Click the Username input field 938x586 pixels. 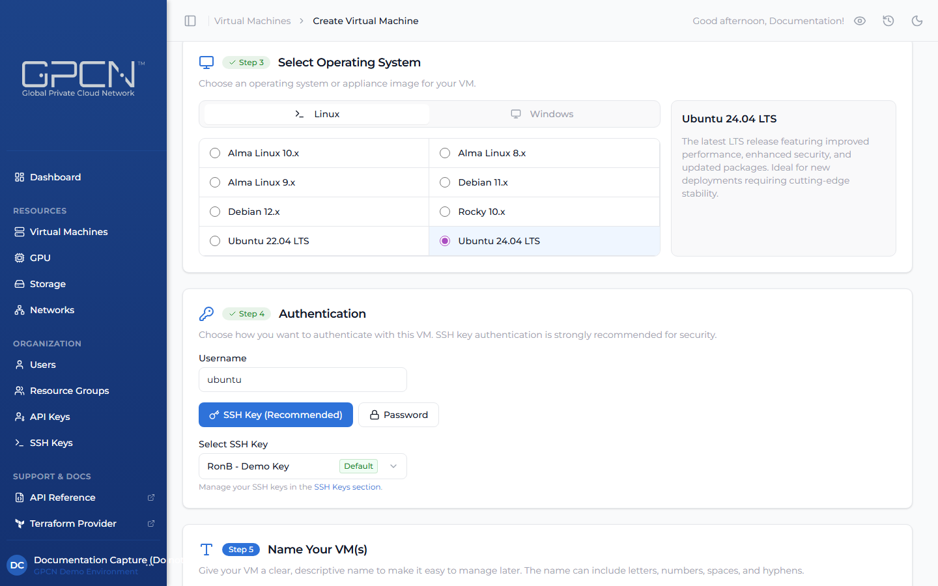(303, 380)
